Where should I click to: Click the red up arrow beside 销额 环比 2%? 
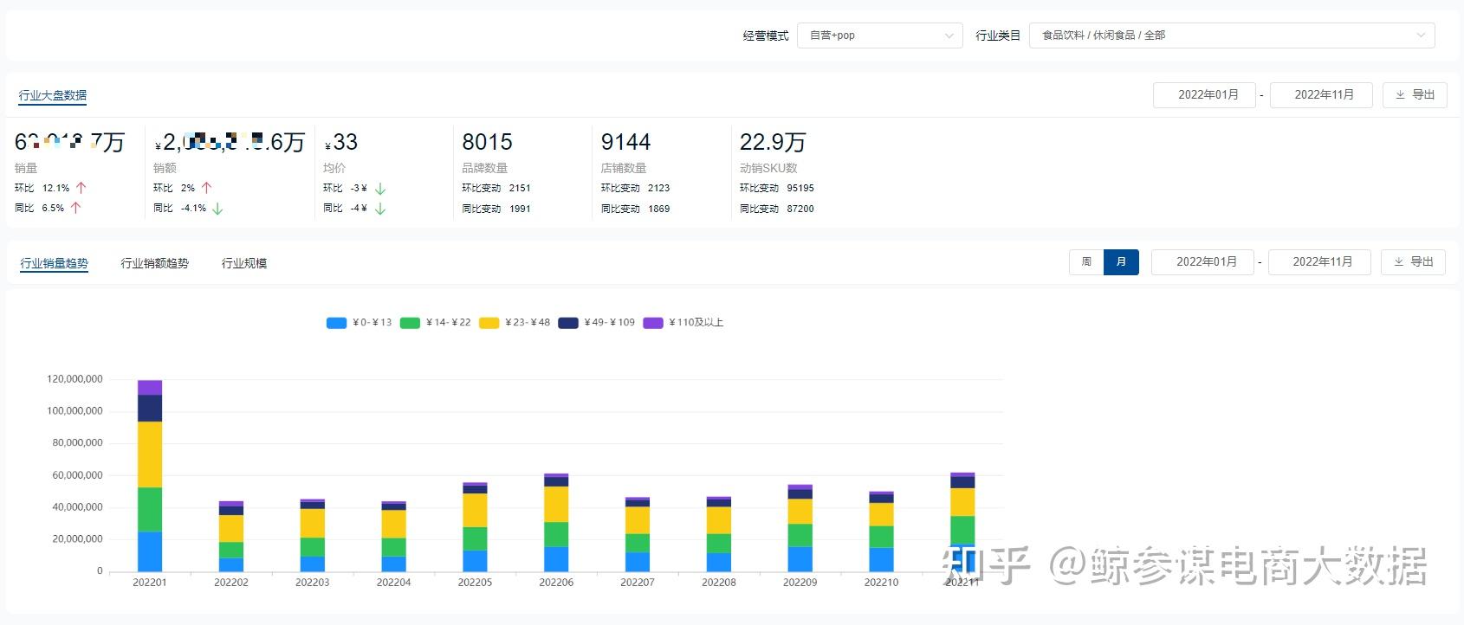tap(206, 188)
